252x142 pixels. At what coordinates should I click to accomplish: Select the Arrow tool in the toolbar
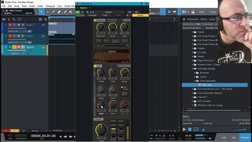tap(41, 12)
